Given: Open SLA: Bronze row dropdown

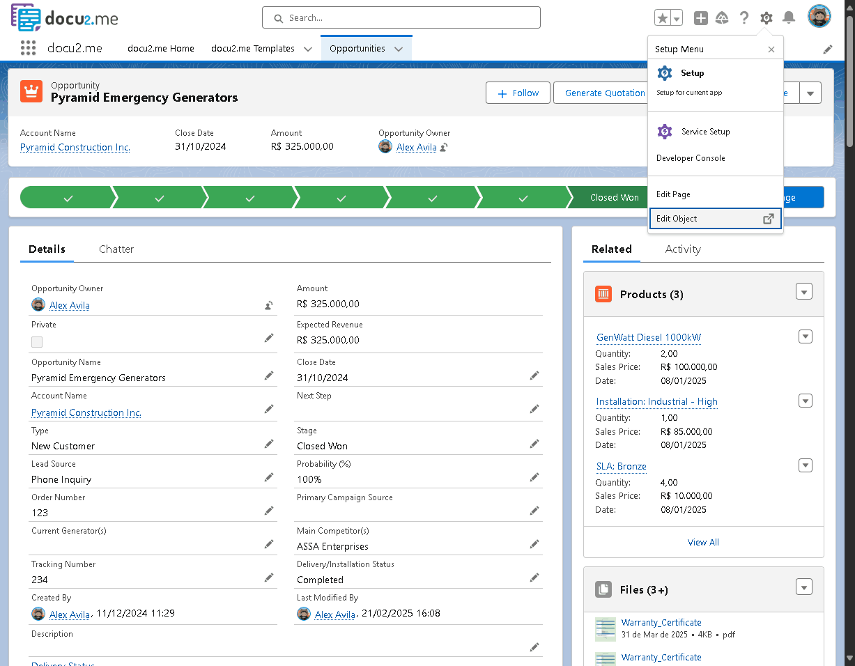Looking at the screenshot, I should (806, 466).
